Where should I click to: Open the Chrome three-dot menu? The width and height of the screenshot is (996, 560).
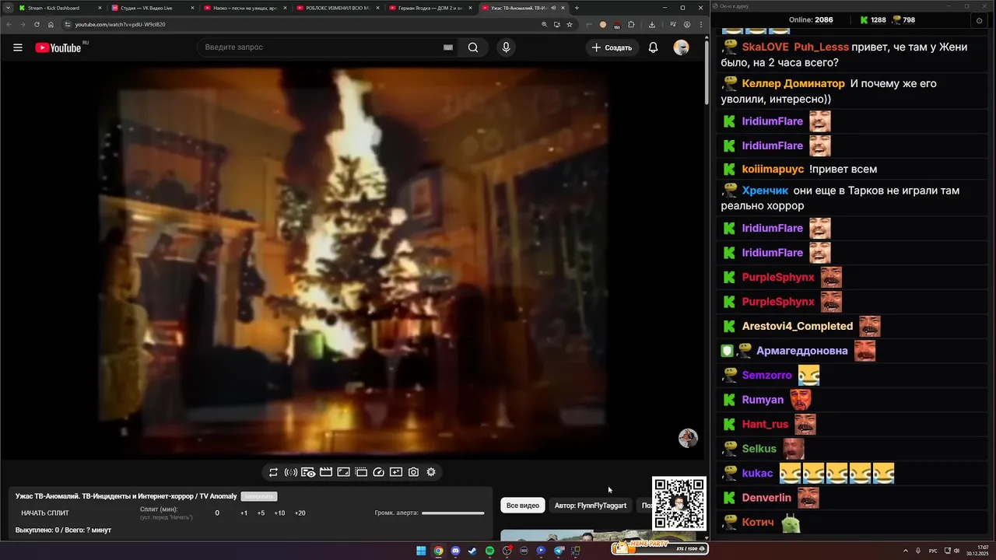700,24
